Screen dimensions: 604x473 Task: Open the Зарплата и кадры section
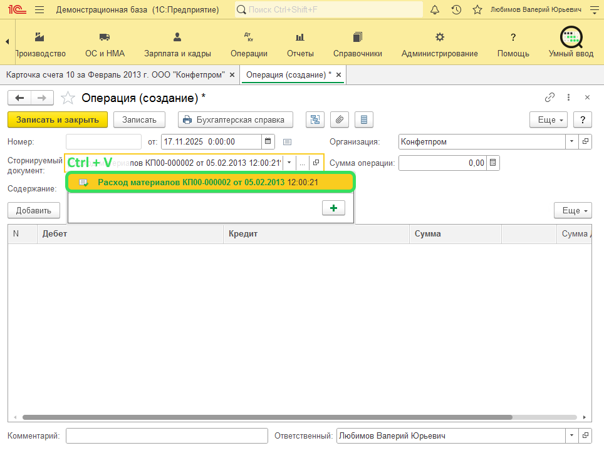pyautogui.click(x=177, y=45)
